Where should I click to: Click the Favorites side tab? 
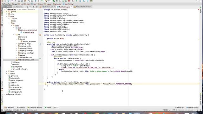(x=2, y=86)
